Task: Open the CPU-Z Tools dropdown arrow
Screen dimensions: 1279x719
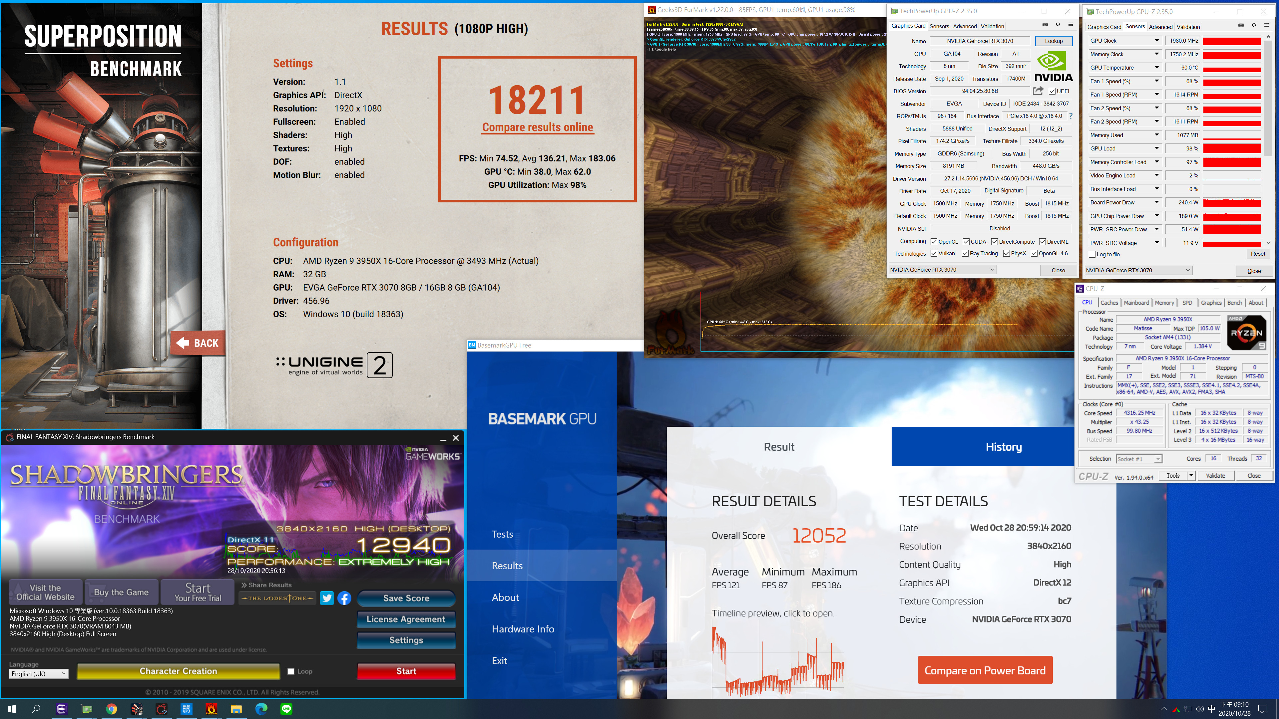Action: coord(1191,475)
